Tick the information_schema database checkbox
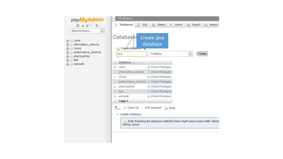Screen dimensions: 283x159 click(x=115, y=72)
